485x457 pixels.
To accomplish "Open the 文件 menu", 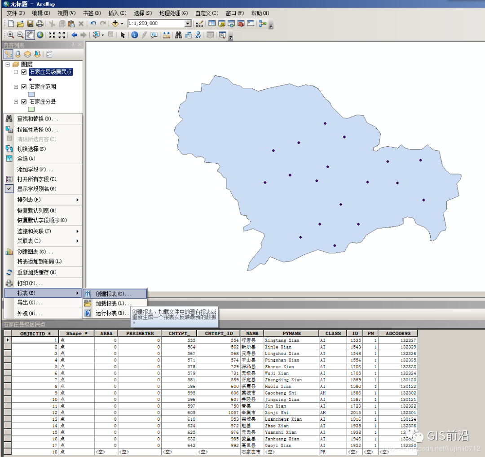I will coord(16,13).
